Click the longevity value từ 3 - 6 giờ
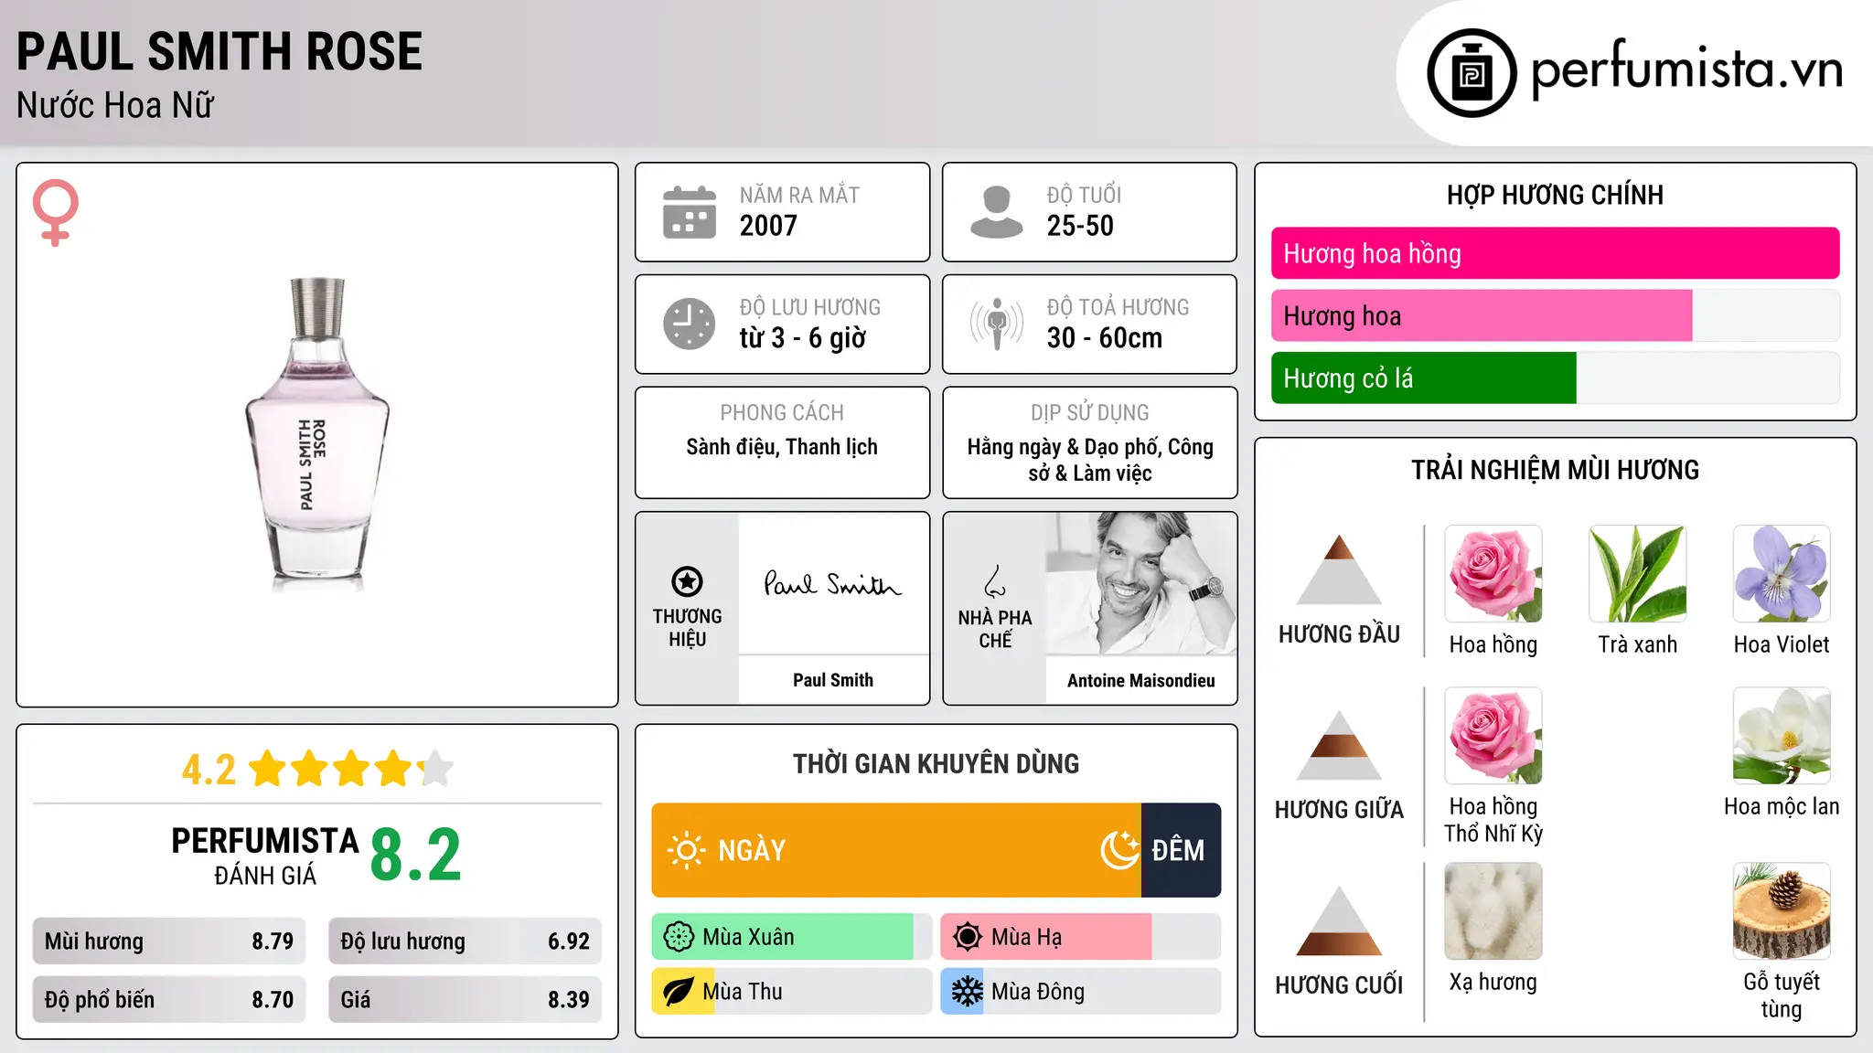 803,338
